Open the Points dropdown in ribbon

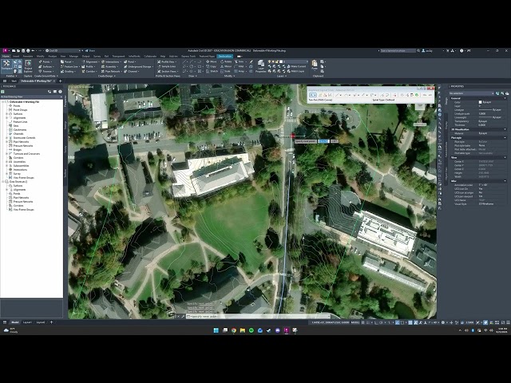tap(46, 61)
